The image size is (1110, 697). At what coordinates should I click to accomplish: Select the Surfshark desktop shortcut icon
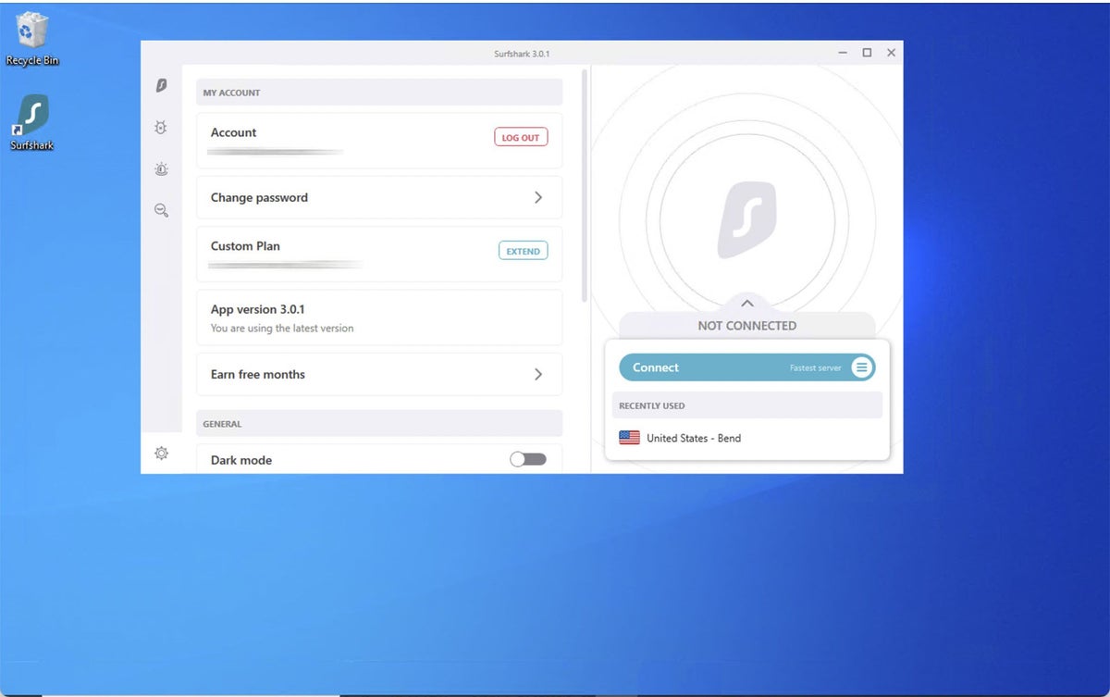(32, 122)
